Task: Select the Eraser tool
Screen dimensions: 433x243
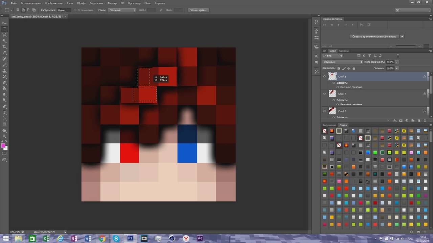Action: (5, 82)
